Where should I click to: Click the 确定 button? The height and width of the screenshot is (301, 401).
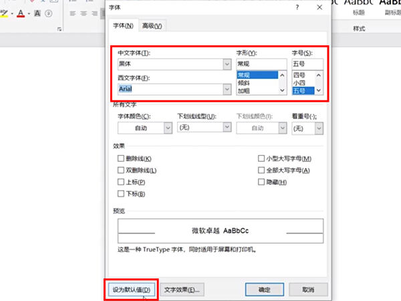click(x=265, y=290)
